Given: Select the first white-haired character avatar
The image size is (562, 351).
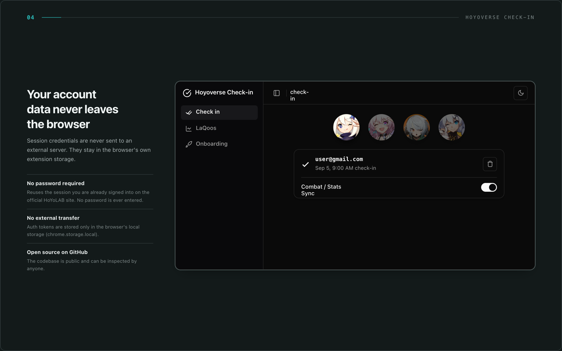Looking at the screenshot, I should tap(346, 127).
